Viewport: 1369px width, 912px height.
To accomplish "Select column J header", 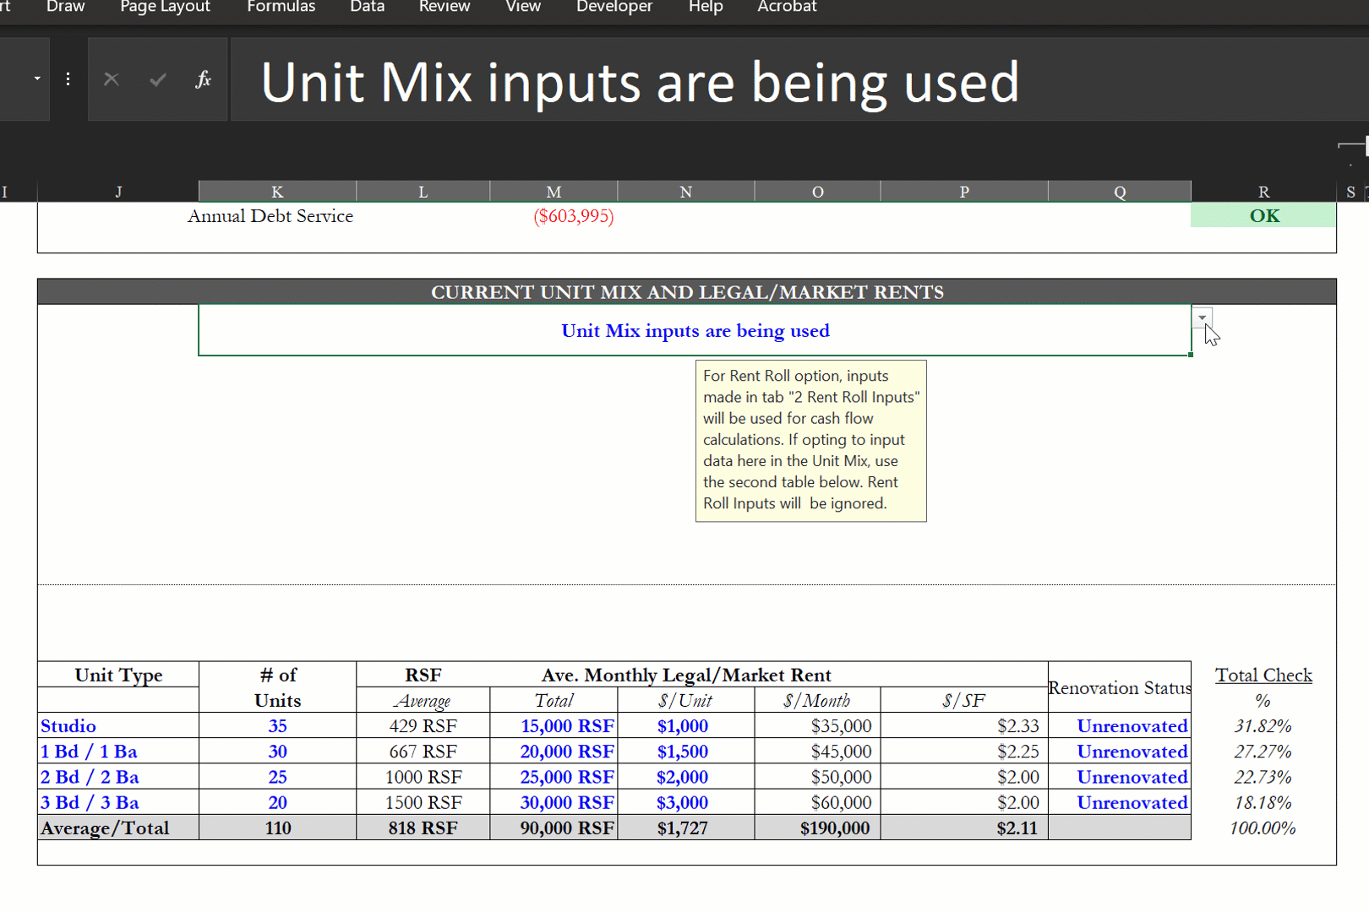I will tap(118, 192).
